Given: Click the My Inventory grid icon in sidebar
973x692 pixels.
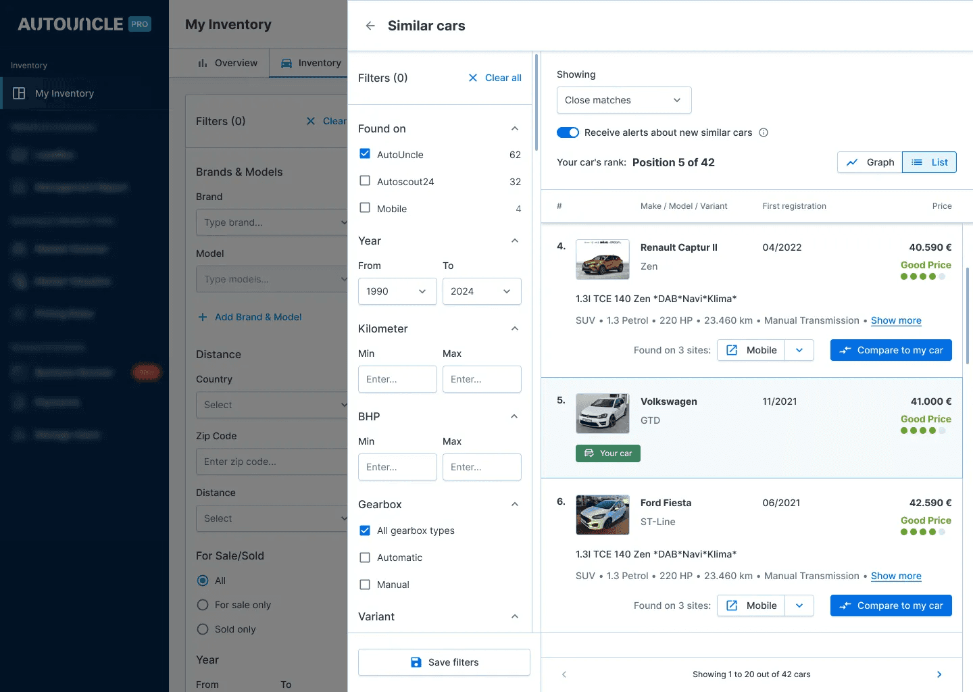Looking at the screenshot, I should [19, 93].
